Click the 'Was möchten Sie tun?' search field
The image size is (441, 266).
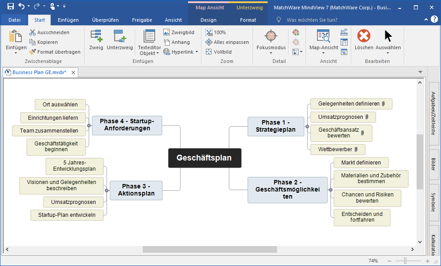click(312, 20)
